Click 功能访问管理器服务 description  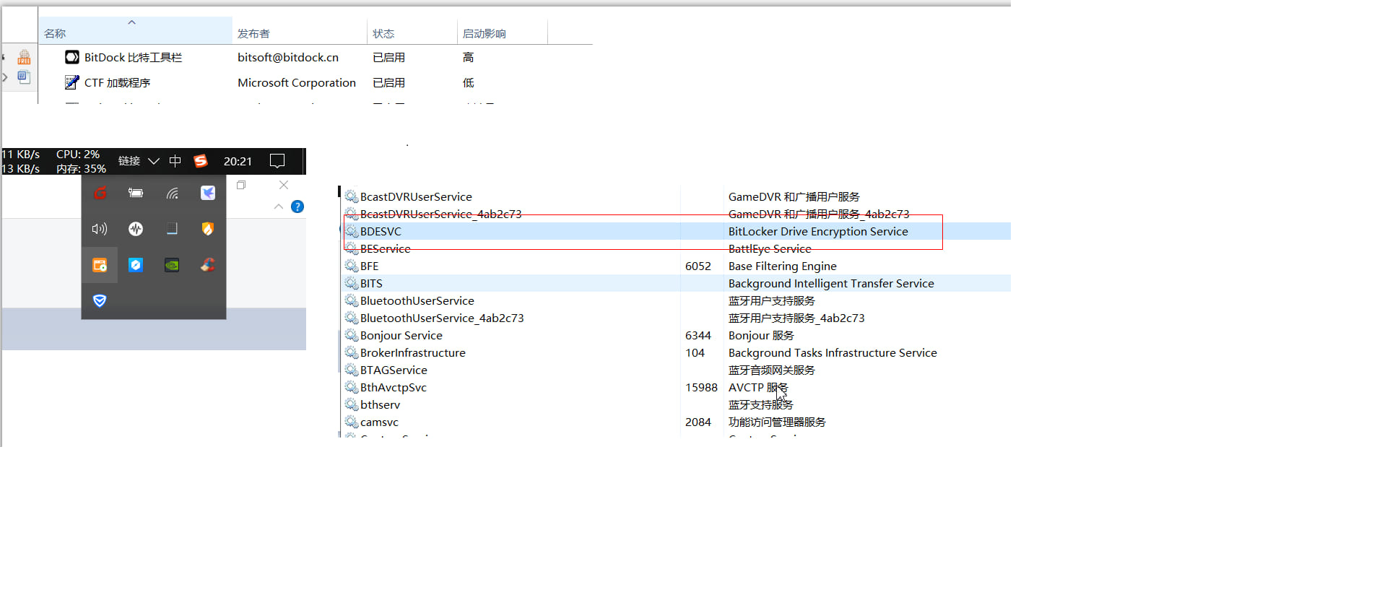pyautogui.click(x=777, y=422)
